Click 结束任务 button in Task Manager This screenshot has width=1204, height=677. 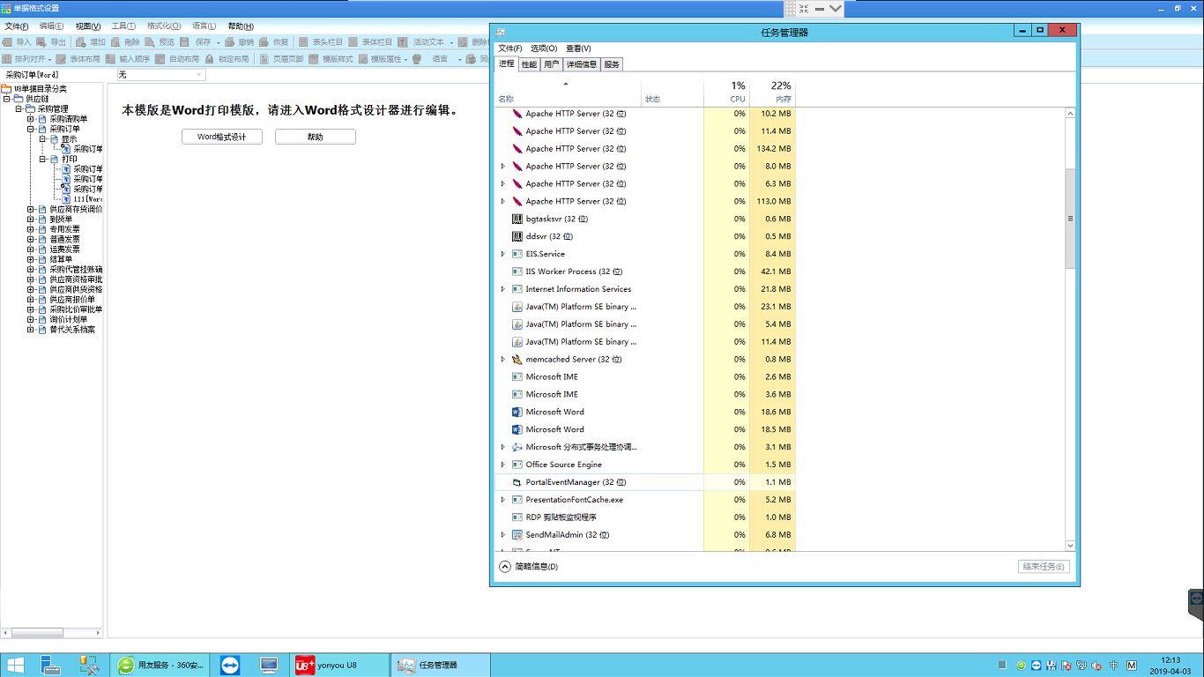coord(1044,567)
